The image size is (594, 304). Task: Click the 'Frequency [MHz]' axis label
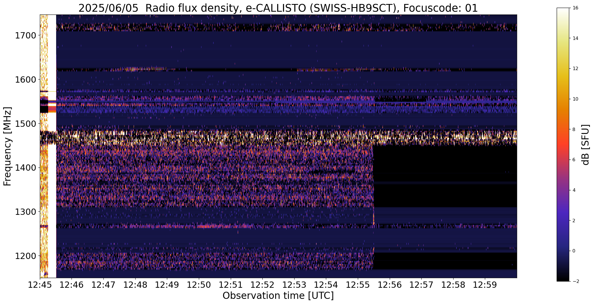point(7,146)
